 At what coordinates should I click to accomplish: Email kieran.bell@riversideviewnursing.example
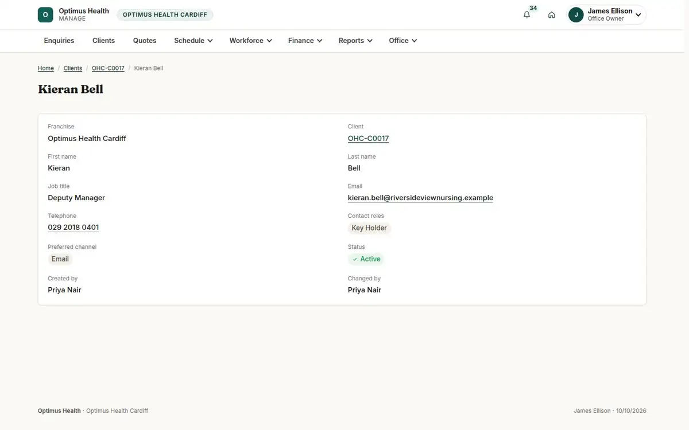(x=420, y=198)
